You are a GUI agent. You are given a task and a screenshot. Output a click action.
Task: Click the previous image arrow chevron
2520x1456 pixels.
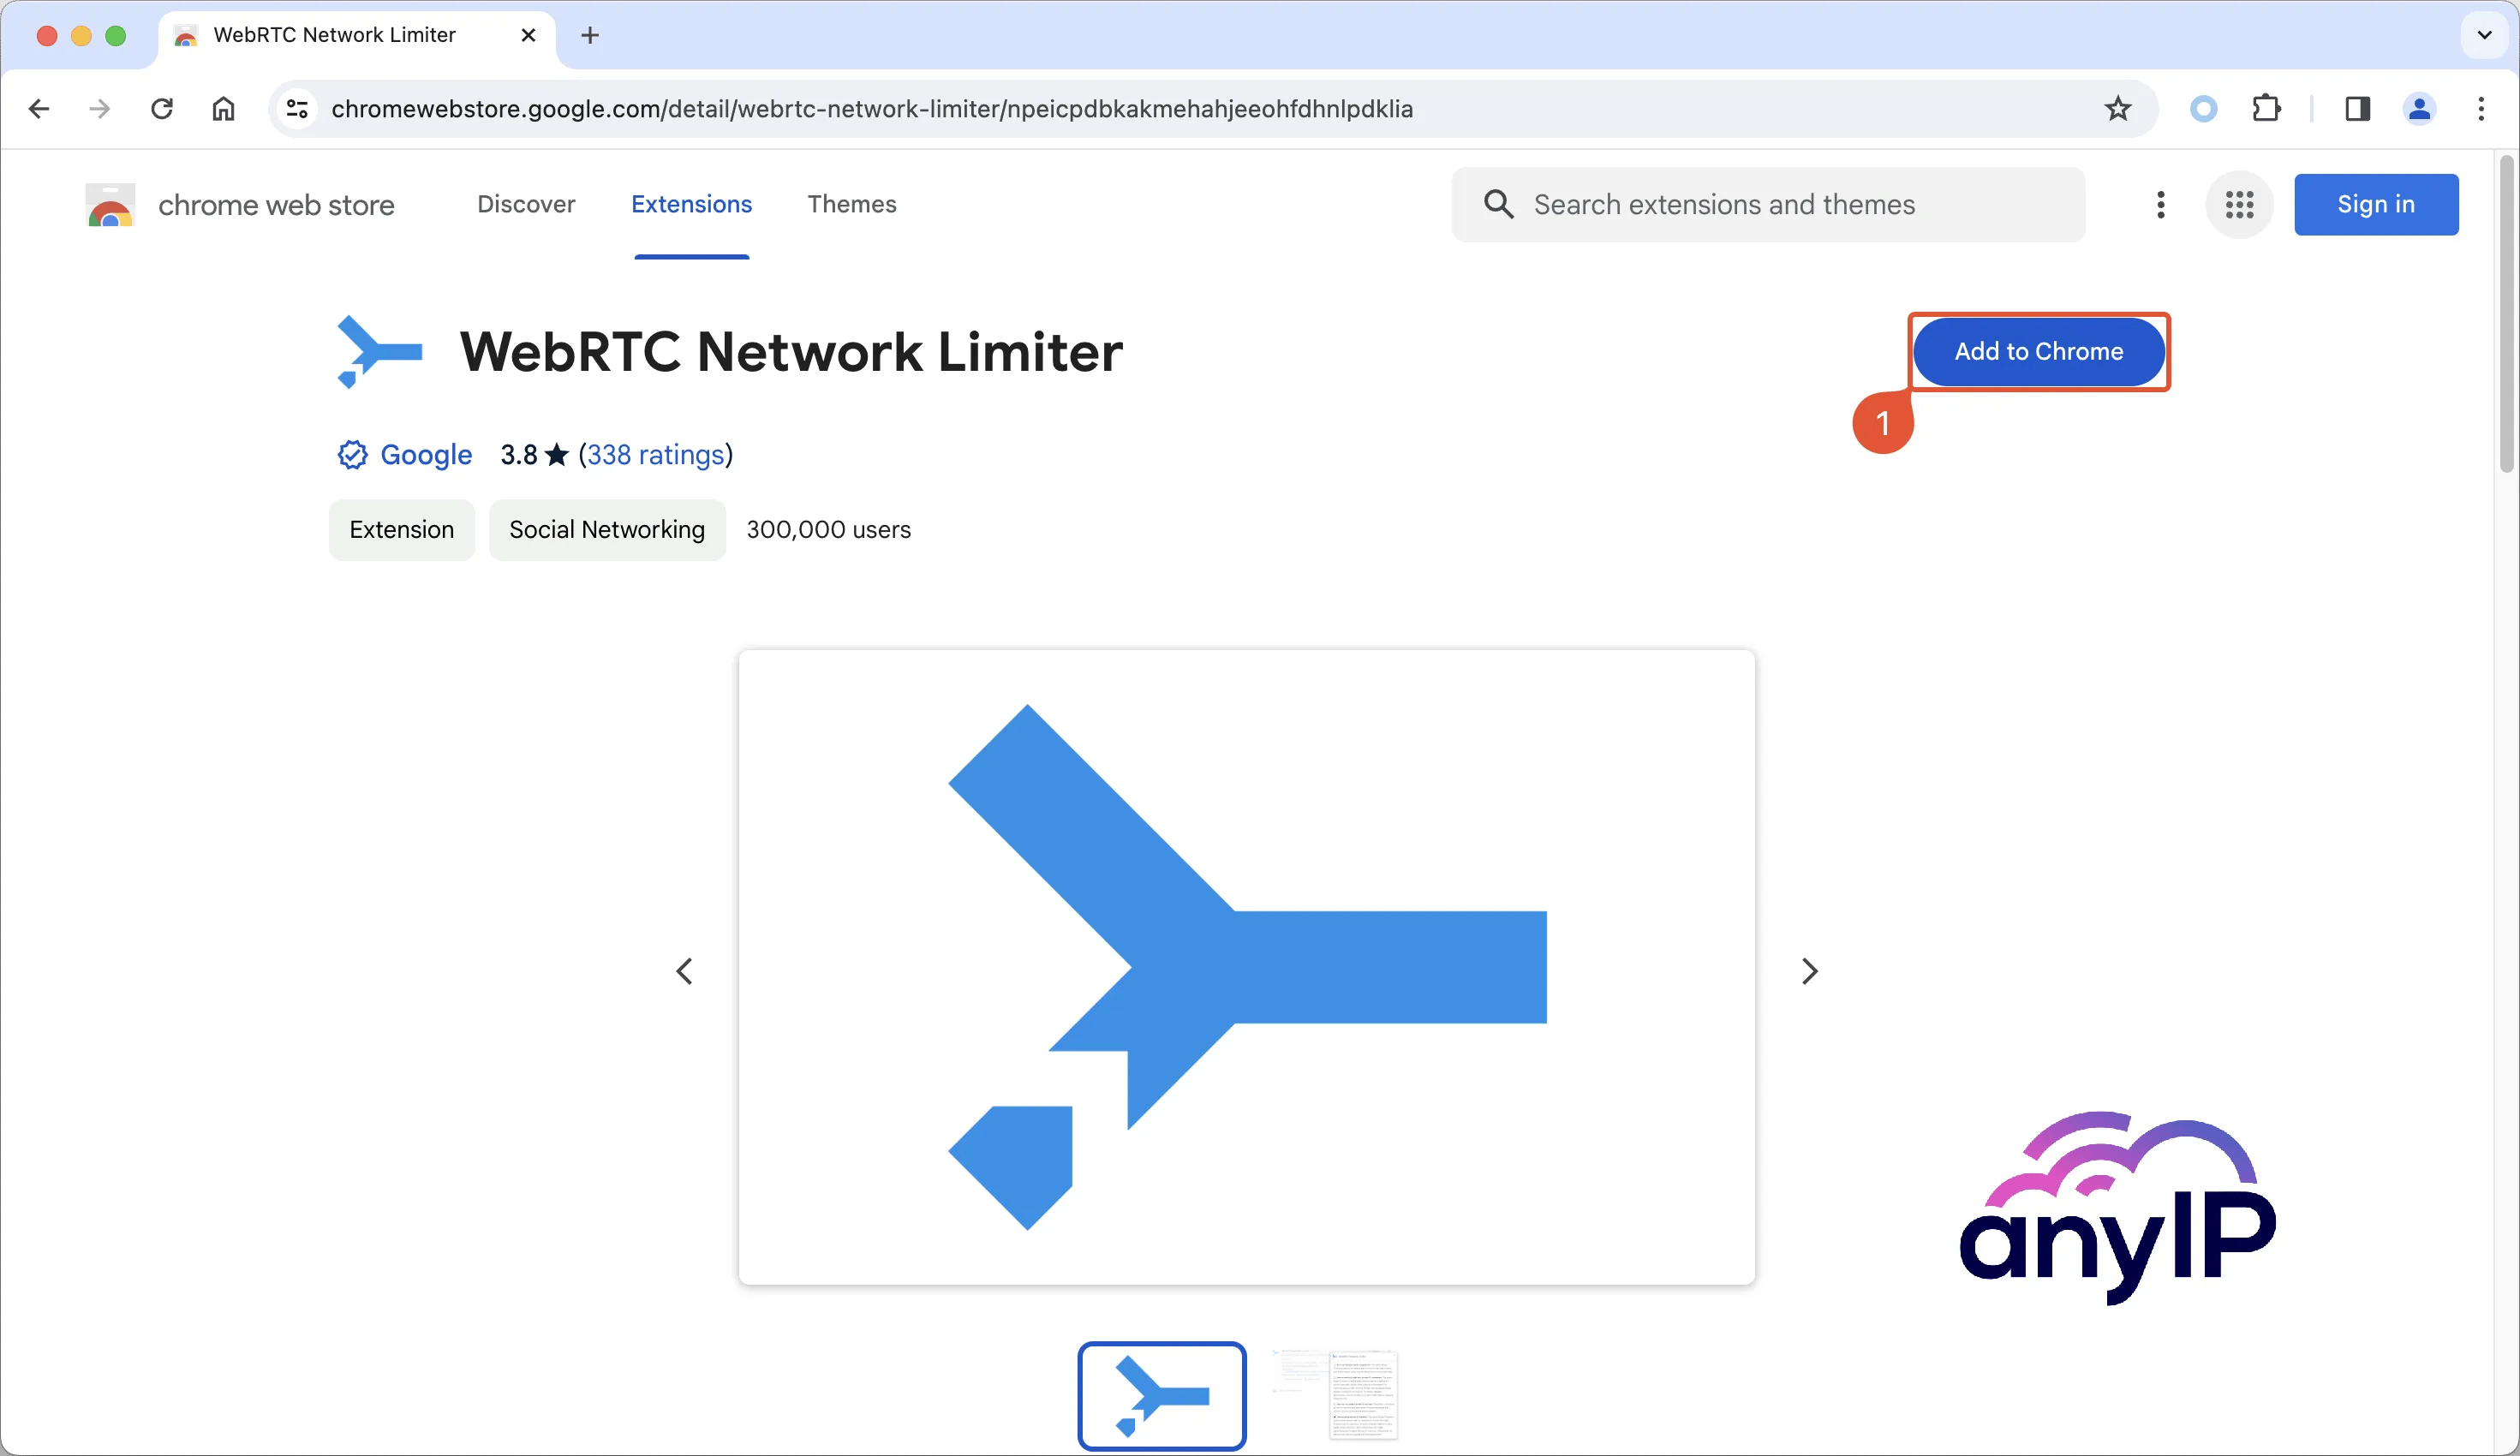pos(686,970)
